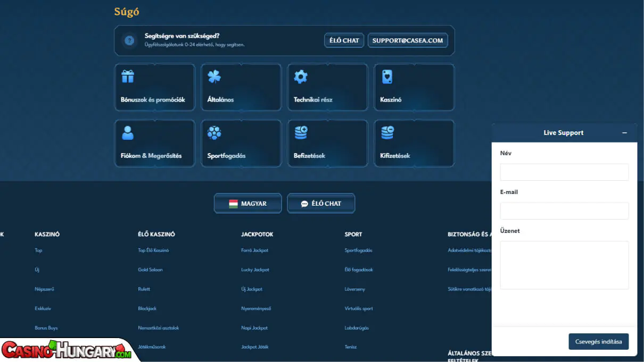The height and width of the screenshot is (362, 644).
Task: Go to Forró Jackpot footer link
Action: (x=255, y=250)
